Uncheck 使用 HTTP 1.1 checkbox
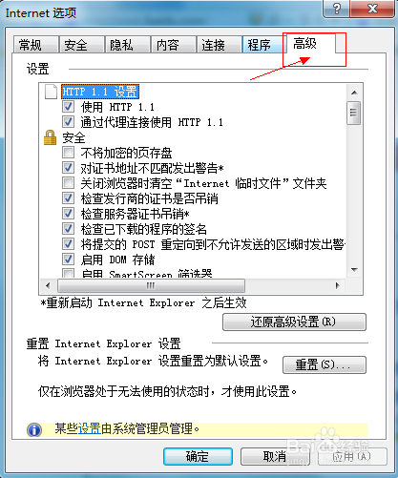 pyautogui.click(x=68, y=107)
